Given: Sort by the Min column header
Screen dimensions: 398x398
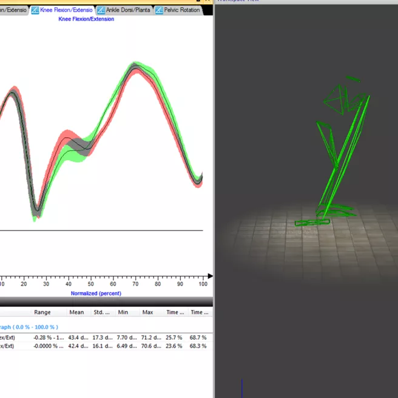Looking at the screenshot, I should [x=123, y=312].
